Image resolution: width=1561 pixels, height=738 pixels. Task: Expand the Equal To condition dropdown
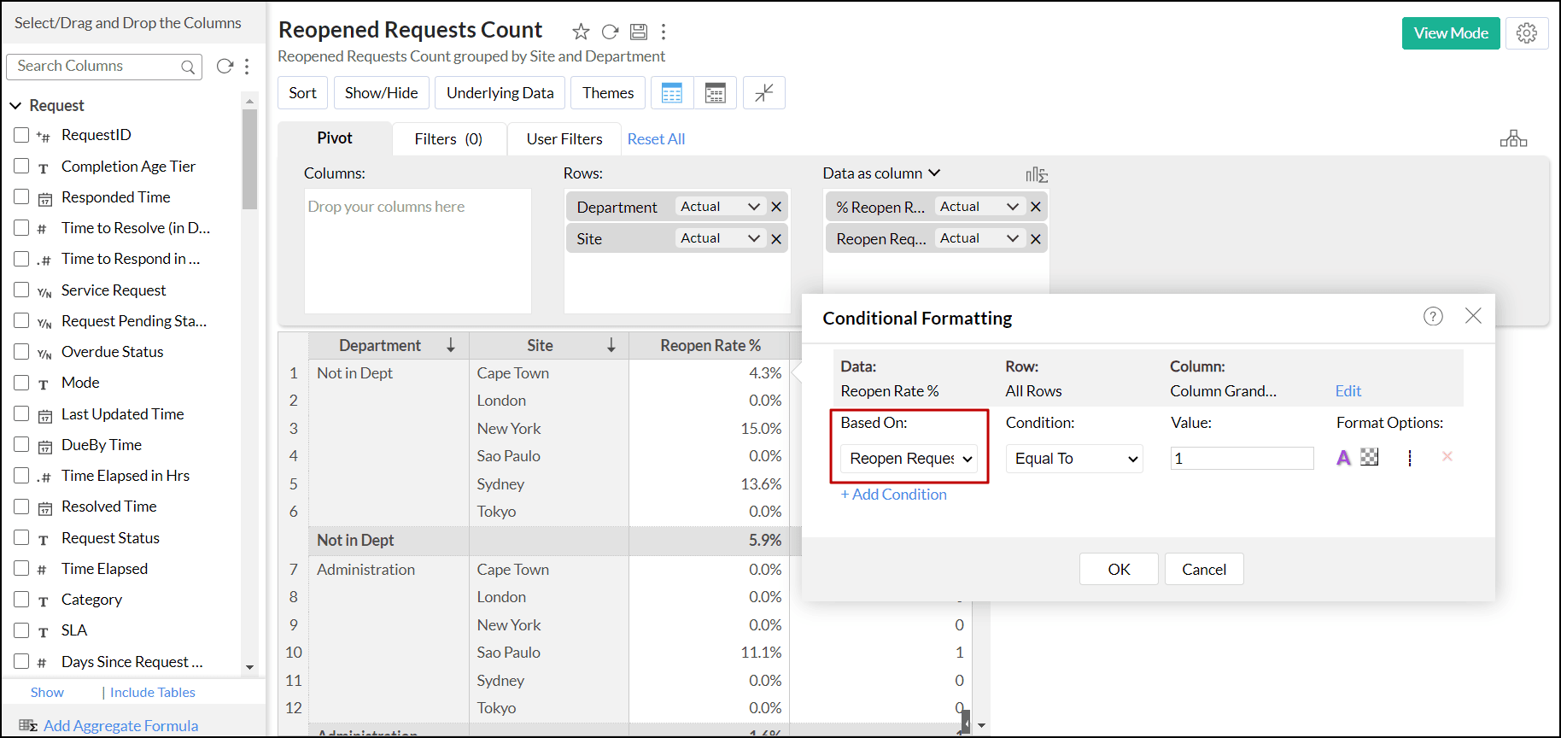point(1074,459)
